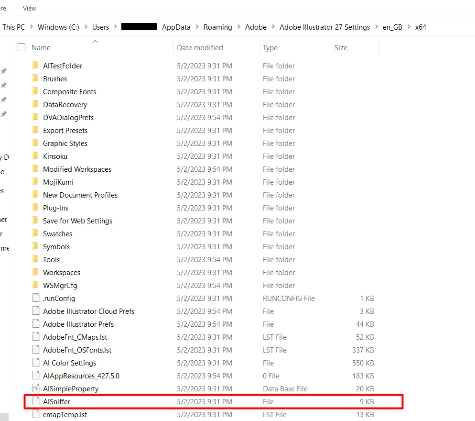Click the Adobe Illustrator Cloud Prefs file icon

tap(36, 311)
